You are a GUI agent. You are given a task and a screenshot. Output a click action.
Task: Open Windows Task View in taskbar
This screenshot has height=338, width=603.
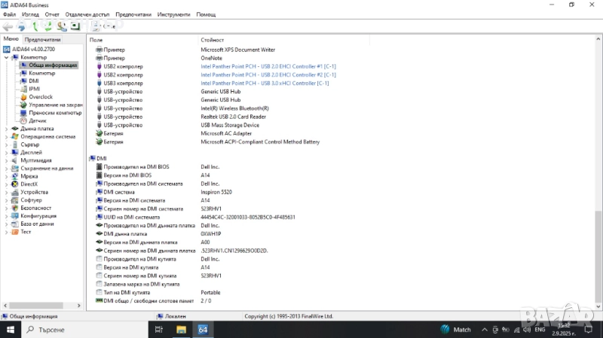coord(158,330)
